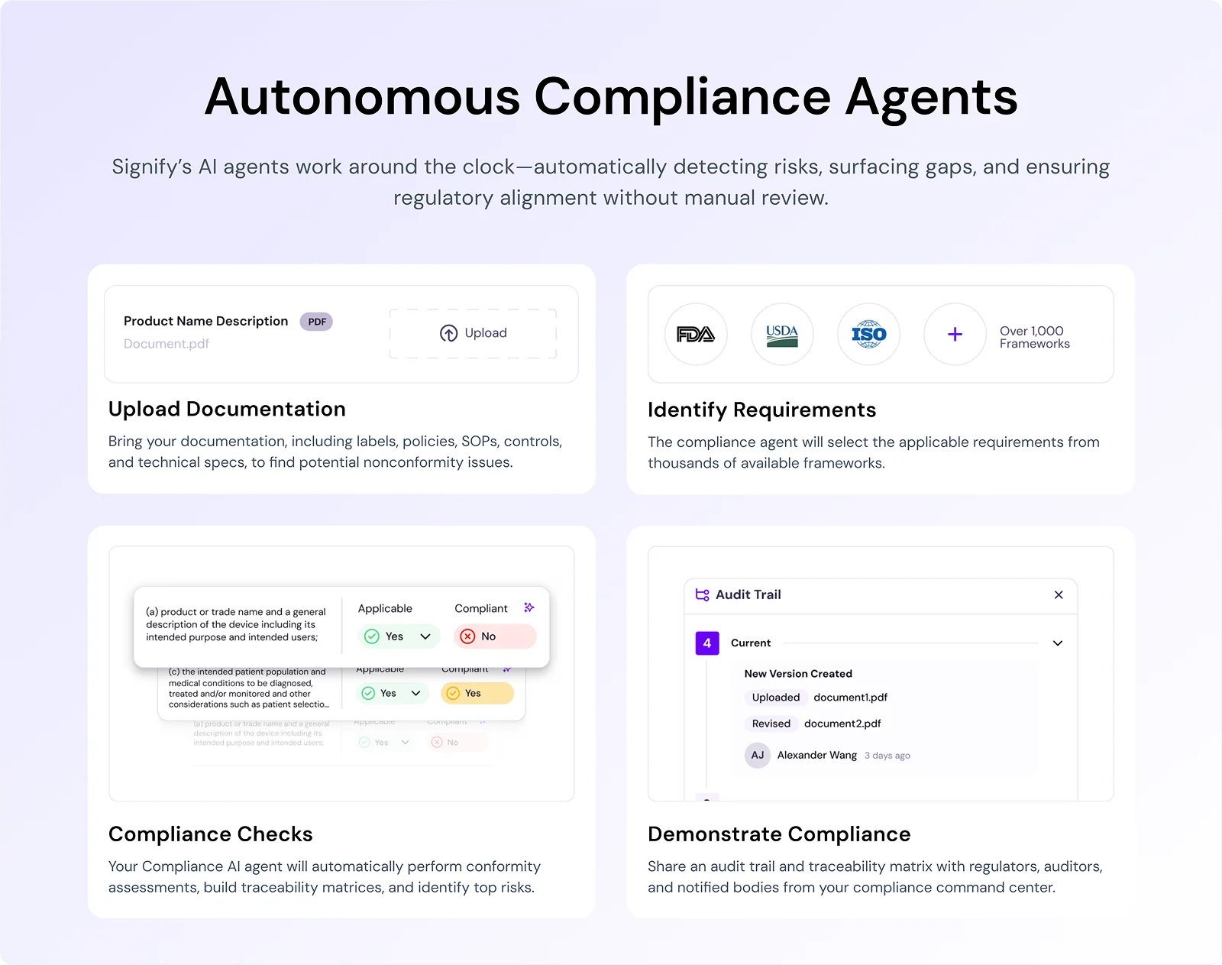
Task: Collapse the Current version section
Action: click(x=1058, y=643)
